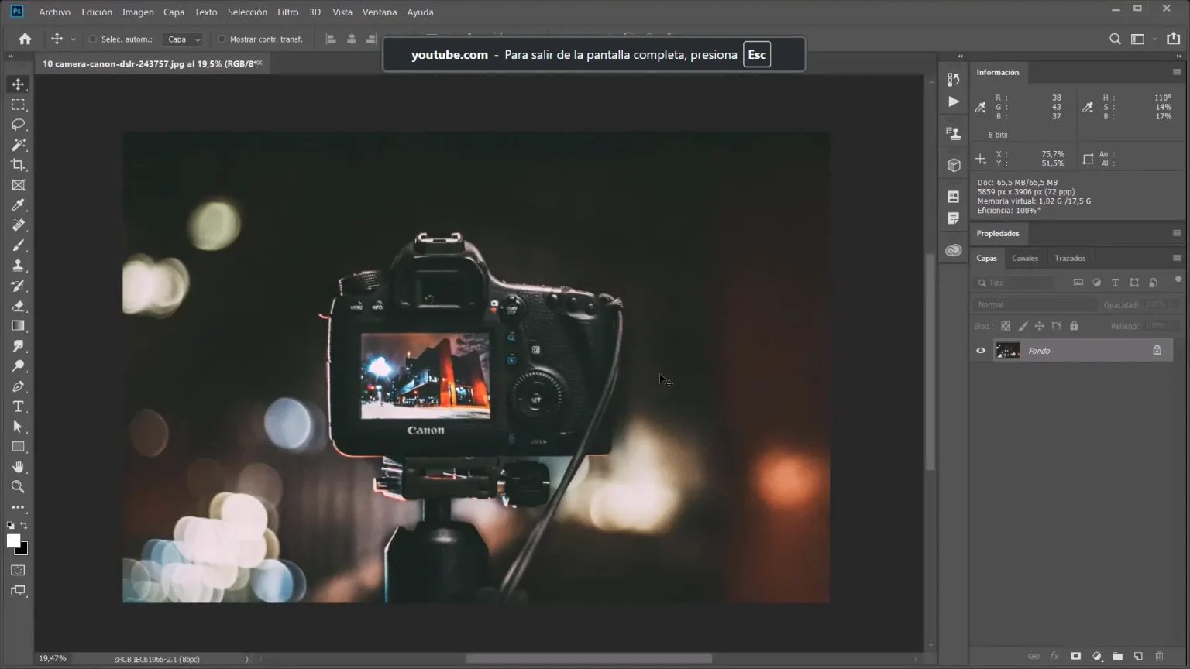Select the Eyedropper tool
The height and width of the screenshot is (669, 1190).
pos(19,205)
